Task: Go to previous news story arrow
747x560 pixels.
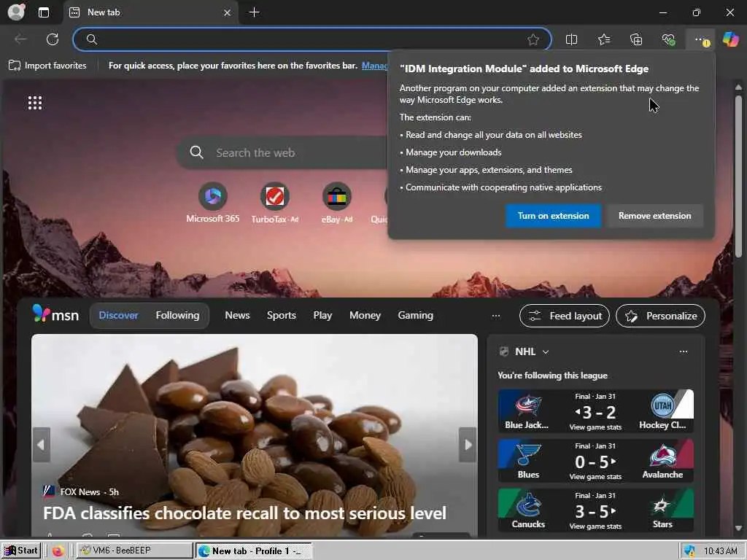Action: pyautogui.click(x=42, y=444)
